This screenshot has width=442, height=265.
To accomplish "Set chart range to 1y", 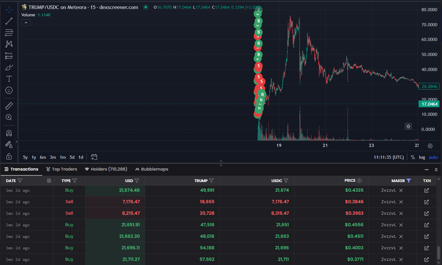I will [34, 157].
